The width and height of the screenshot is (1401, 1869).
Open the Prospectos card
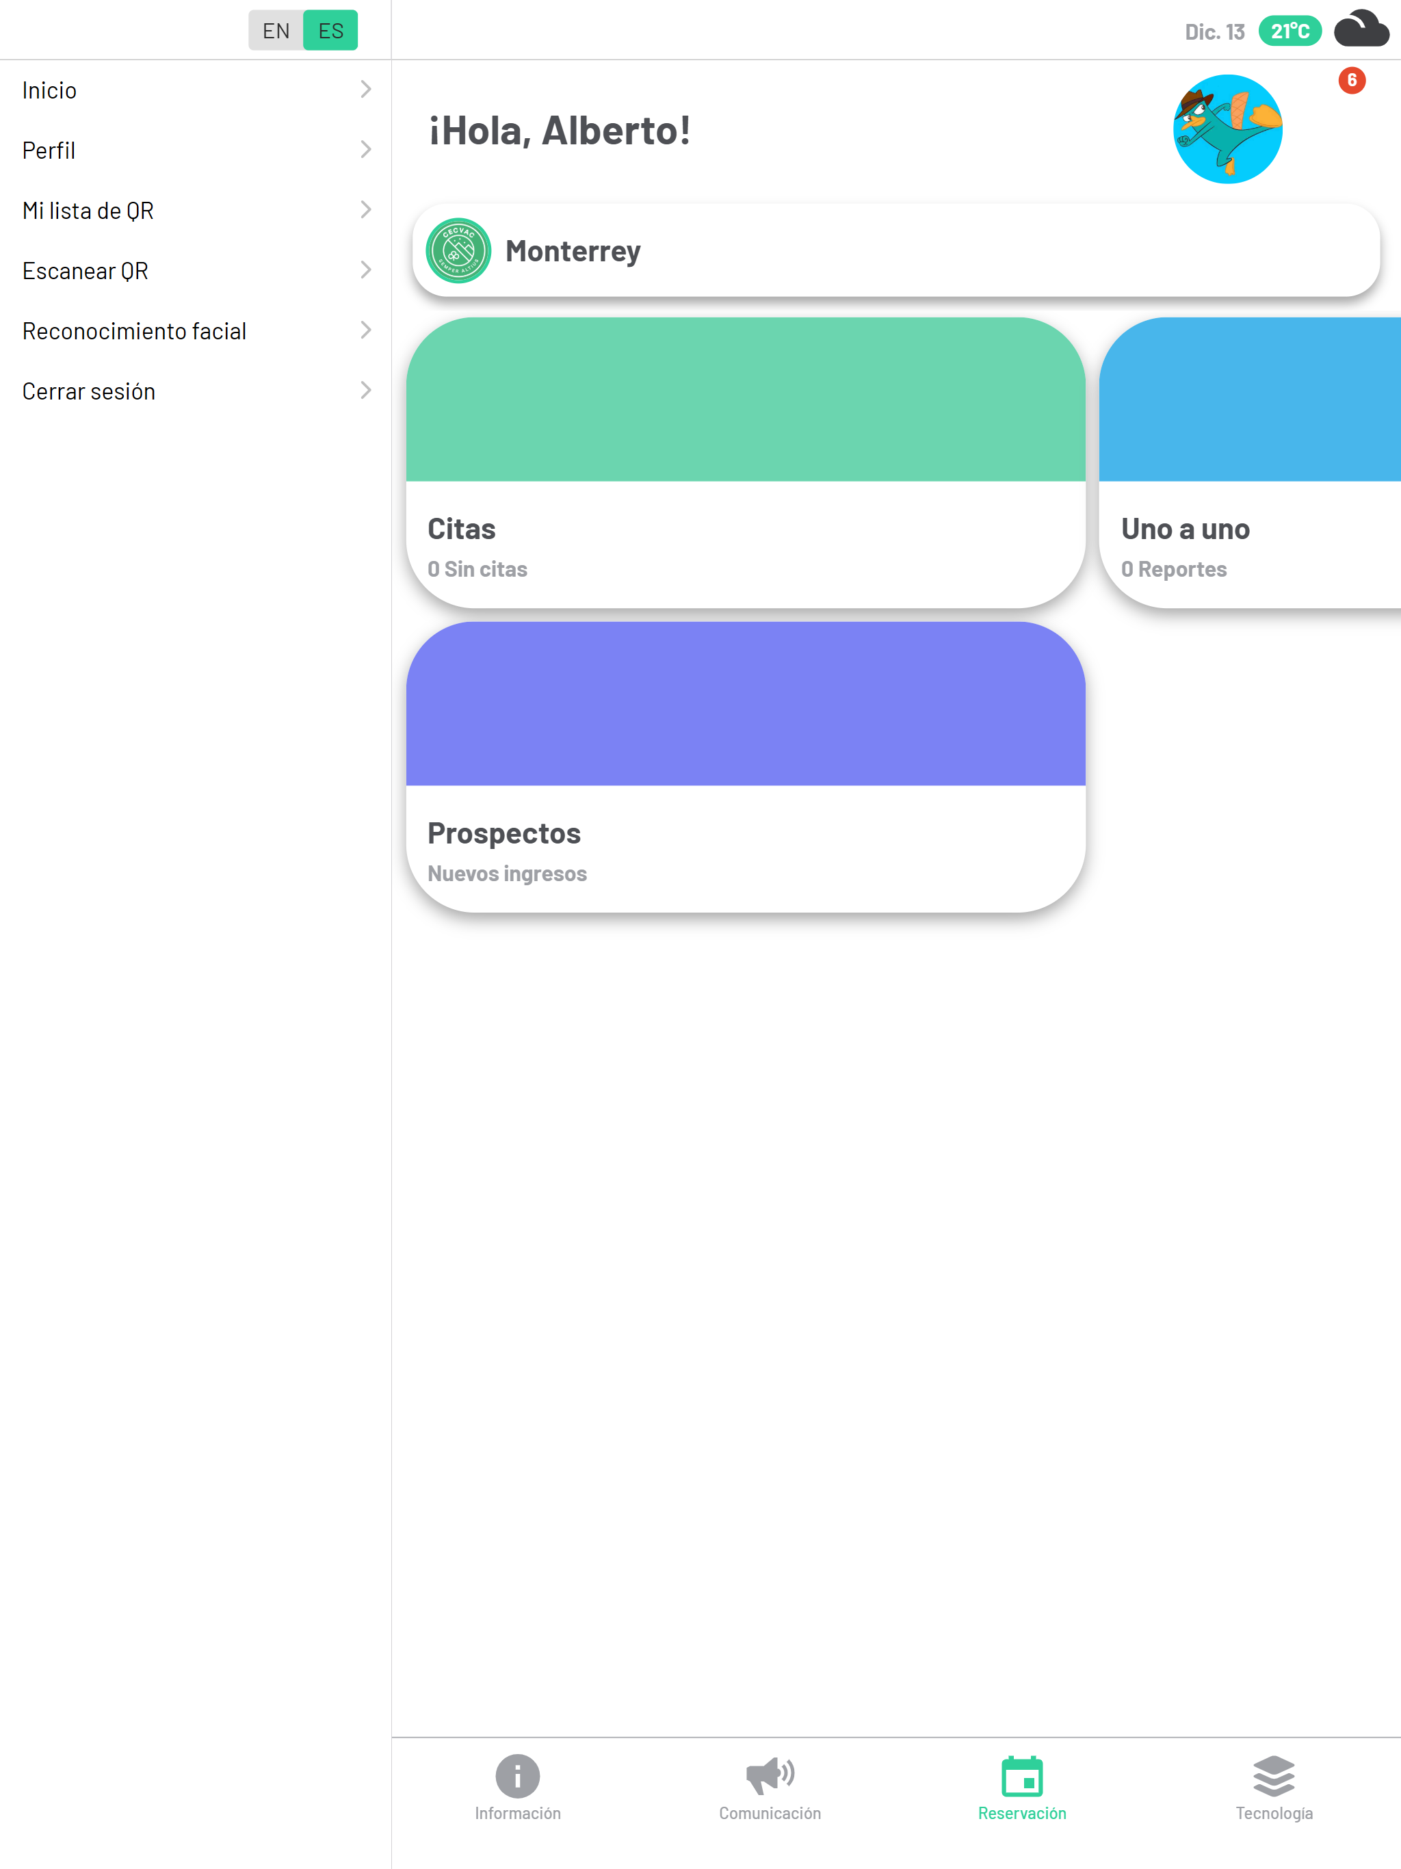click(x=745, y=767)
